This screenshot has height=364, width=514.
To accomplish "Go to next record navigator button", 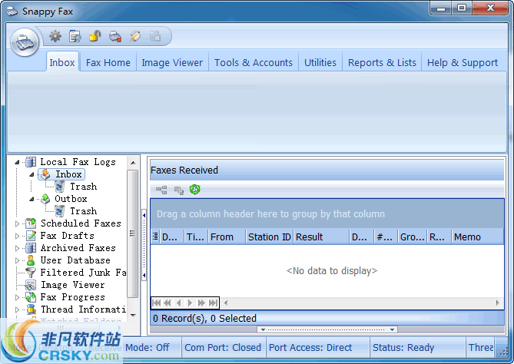I will (190, 303).
